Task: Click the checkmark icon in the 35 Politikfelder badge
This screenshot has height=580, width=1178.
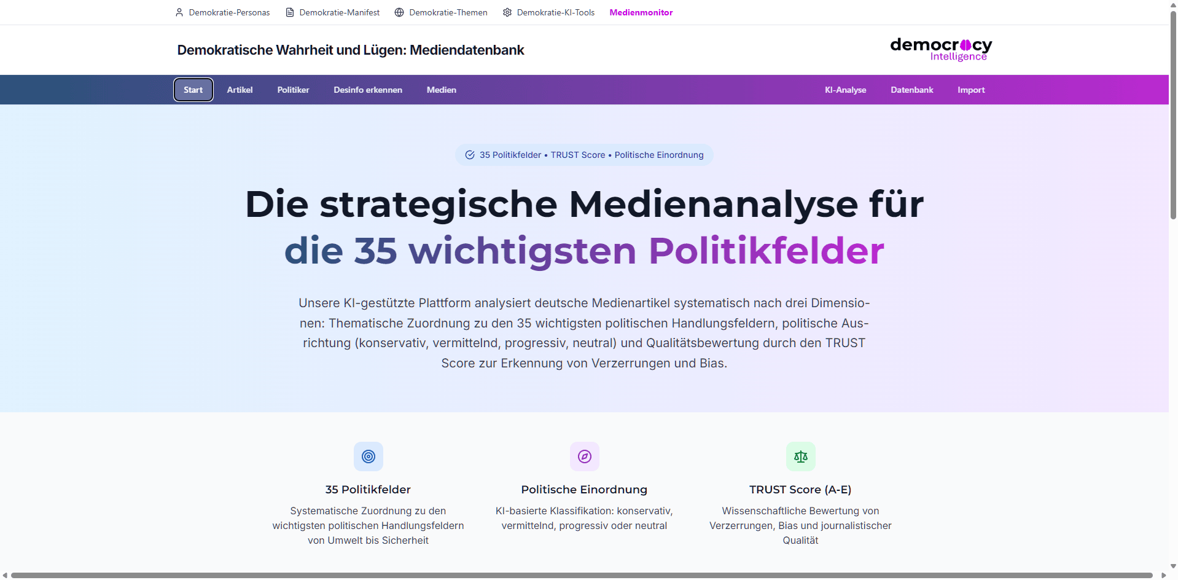Action: tap(470, 155)
